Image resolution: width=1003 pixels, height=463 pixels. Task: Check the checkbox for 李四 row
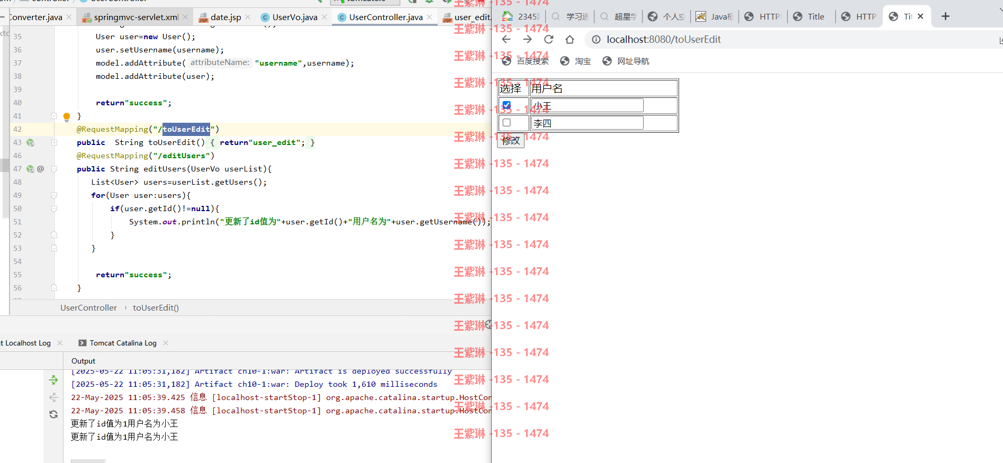click(507, 123)
